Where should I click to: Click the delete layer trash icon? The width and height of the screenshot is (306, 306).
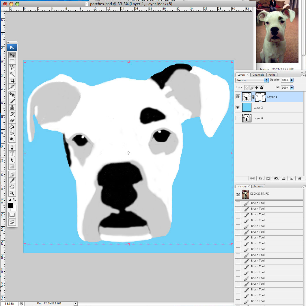(x=299, y=178)
